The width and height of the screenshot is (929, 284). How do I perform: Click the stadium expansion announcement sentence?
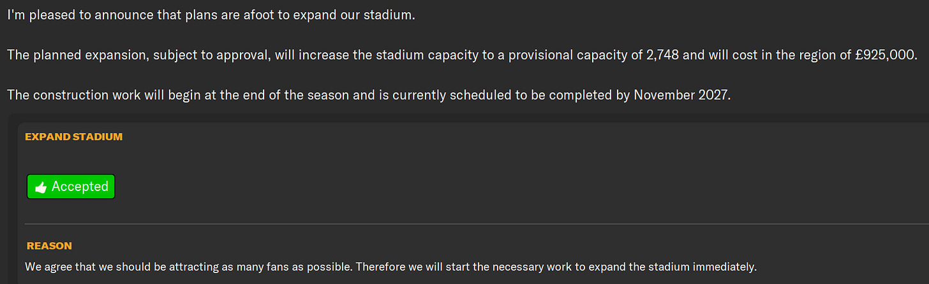tap(211, 15)
